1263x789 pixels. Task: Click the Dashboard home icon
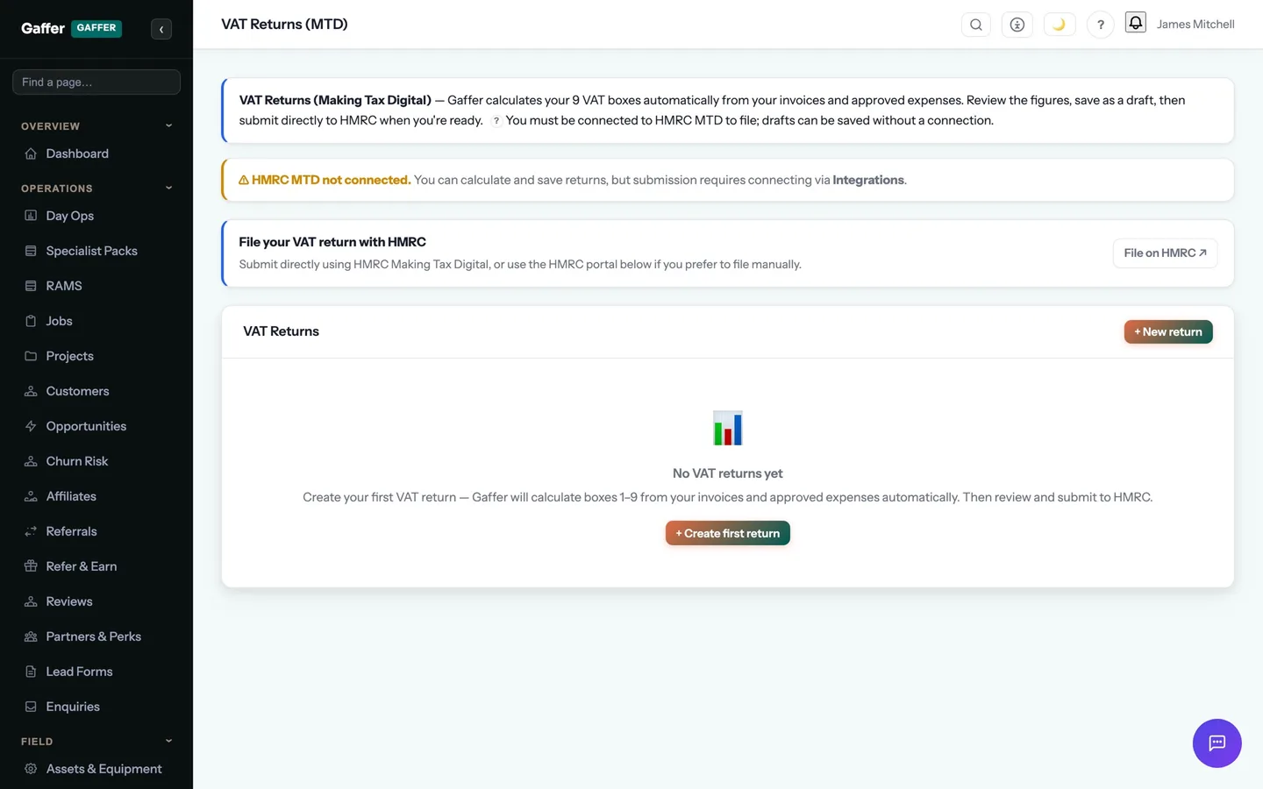(31, 153)
